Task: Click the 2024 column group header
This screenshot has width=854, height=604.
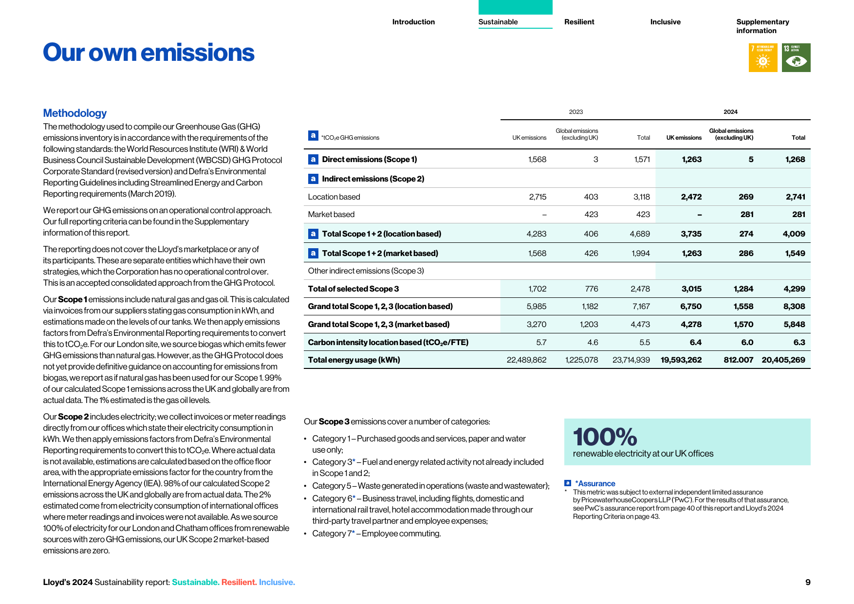Action: tap(730, 112)
